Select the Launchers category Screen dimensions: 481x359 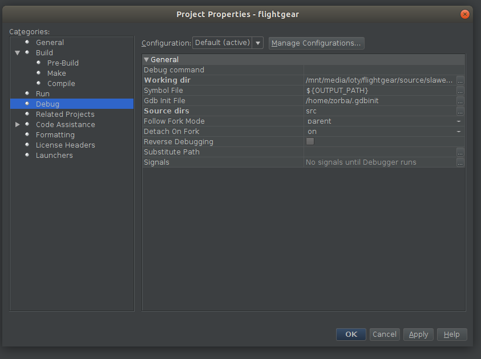(54, 156)
